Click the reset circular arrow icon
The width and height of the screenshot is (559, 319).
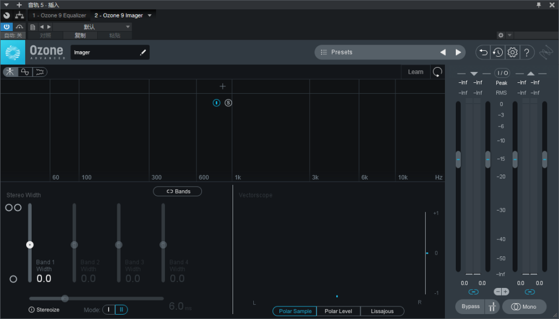[437, 72]
